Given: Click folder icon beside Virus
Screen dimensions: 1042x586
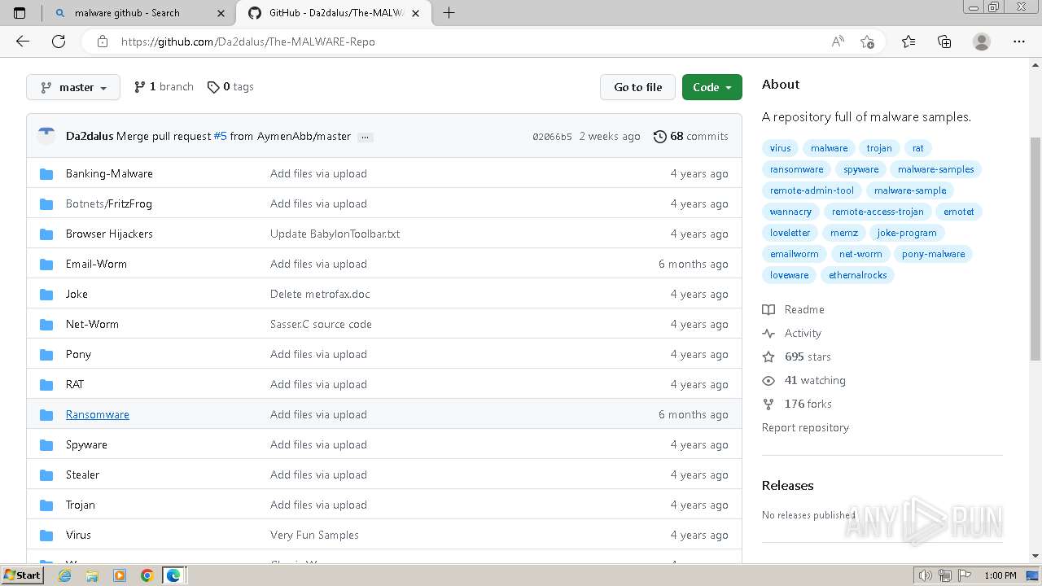Looking at the screenshot, I should (x=46, y=535).
